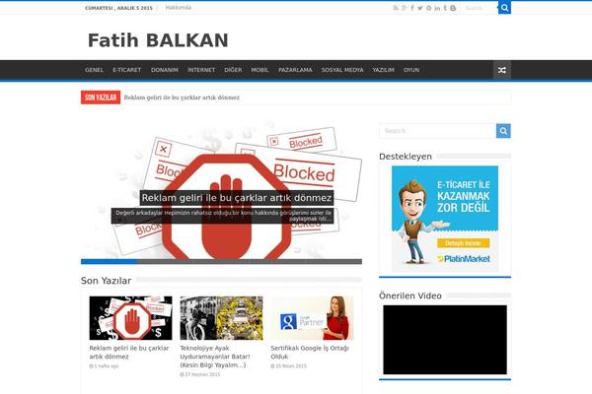The image size is (592, 394).
Task: Open post title Reklam geliri ile bu çarklar artık dönmez
Action: pyautogui.click(x=129, y=353)
